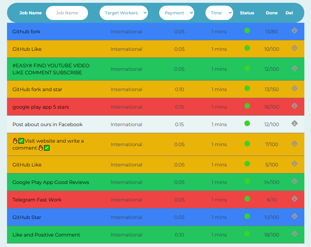Open the GitHub Star job
Image resolution: width=311 pixels, height=247 pixels.
click(27, 217)
